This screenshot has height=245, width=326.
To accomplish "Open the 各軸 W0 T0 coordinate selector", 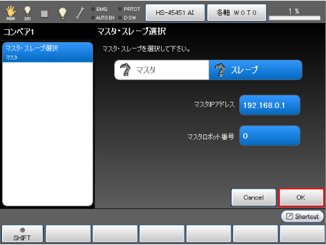I will coord(236,13).
